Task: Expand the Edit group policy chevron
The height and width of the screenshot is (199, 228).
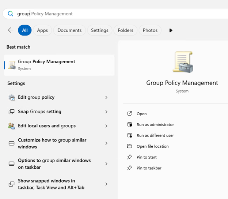Action: [106, 97]
